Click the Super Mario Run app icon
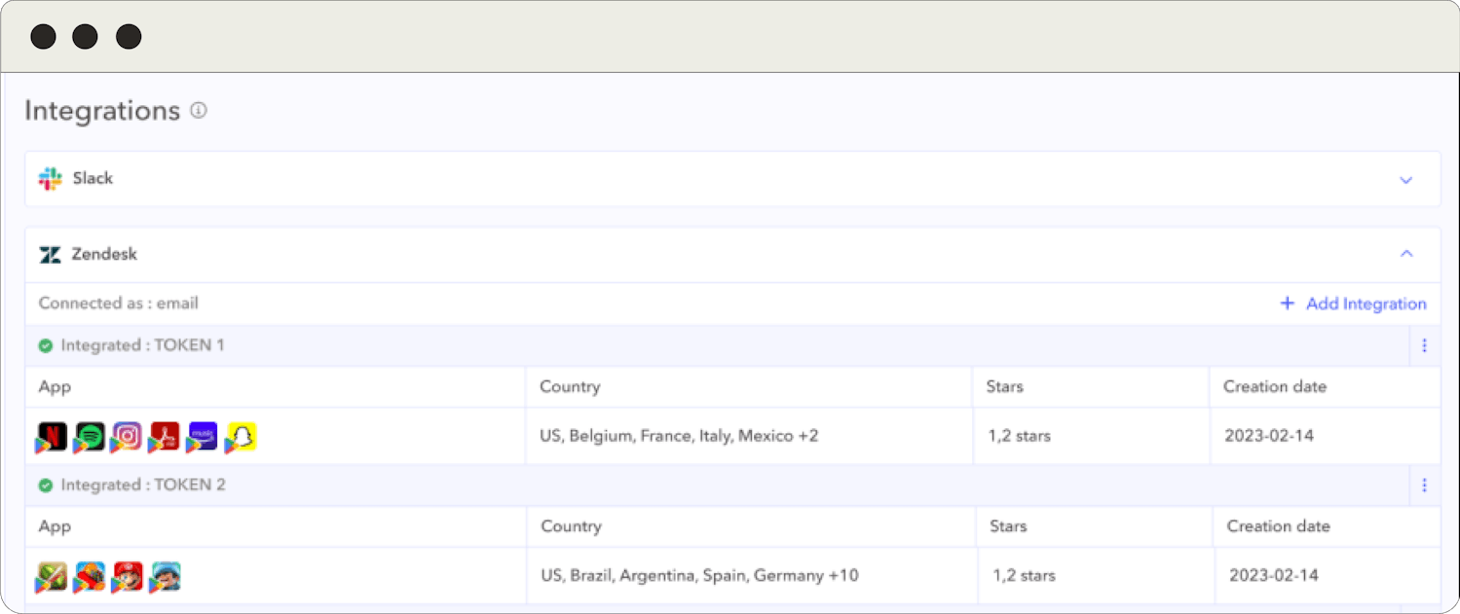The height and width of the screenshot is (614, 1460). tap(128, 576)
